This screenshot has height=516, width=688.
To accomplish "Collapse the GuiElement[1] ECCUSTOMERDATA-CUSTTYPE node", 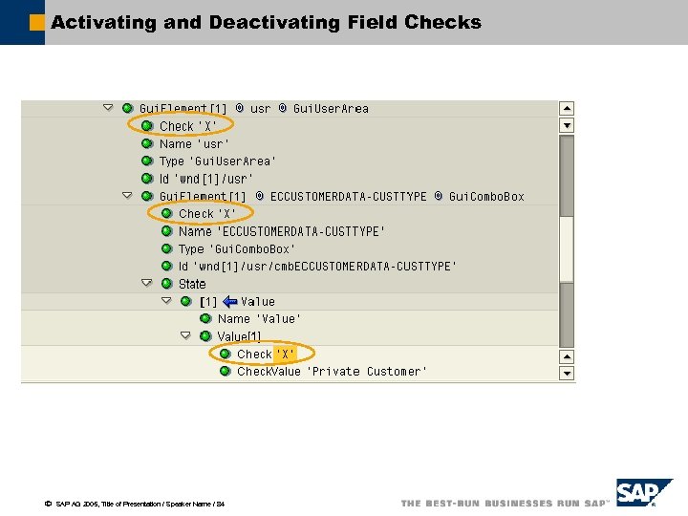I will [x=127, y=195].
